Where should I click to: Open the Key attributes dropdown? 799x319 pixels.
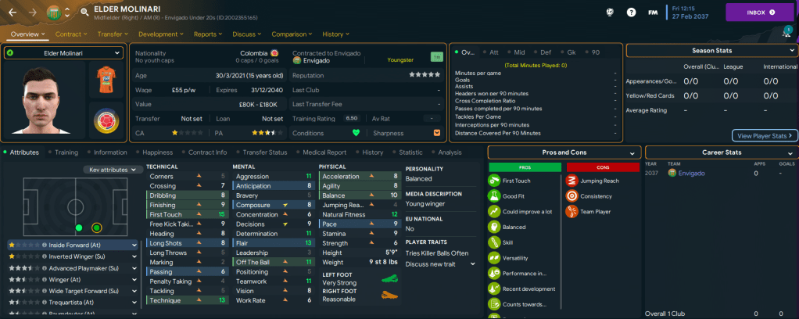click(113, 169)
